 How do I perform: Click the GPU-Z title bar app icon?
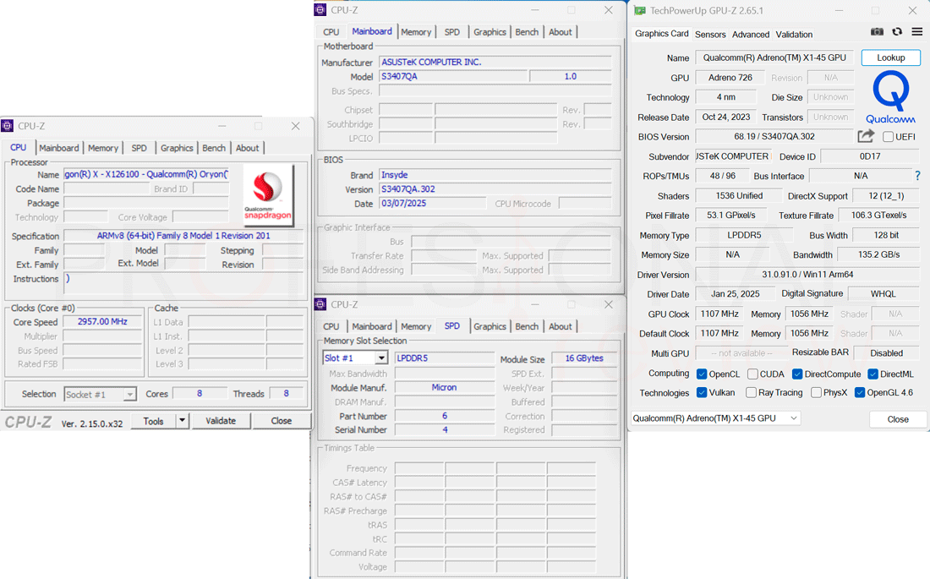pyautogui.click(x=640, y=11)
